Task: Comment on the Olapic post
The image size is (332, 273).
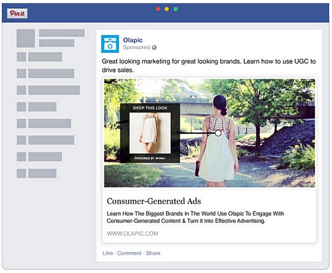Action: [129, 253]
